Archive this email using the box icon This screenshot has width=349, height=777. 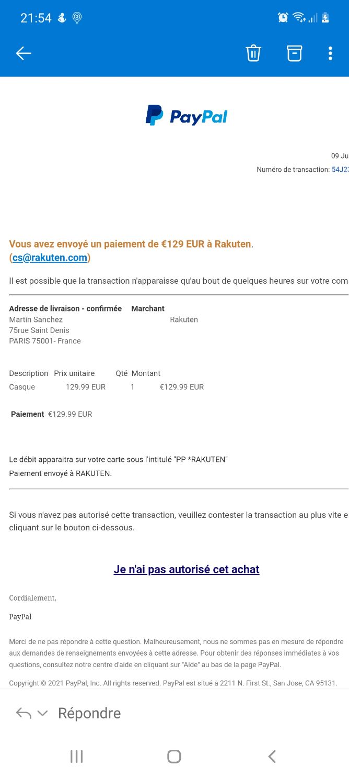(x=294, y=53)
